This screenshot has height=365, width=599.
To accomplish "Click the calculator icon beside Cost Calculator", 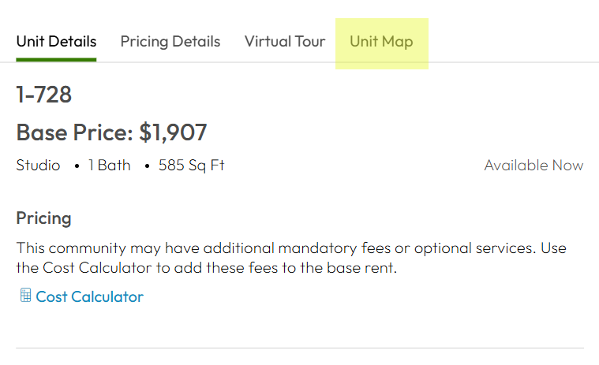I will pos(25,296).
